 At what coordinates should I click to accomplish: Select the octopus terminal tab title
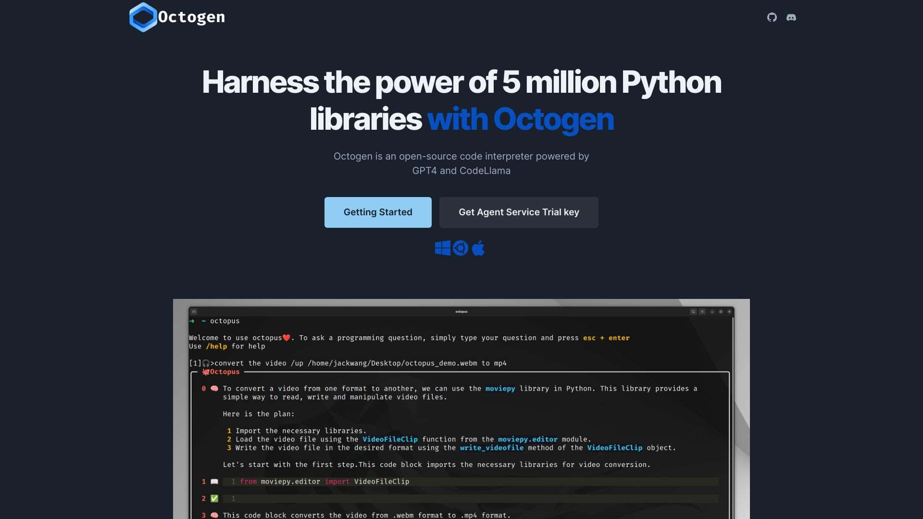(461, 311)
